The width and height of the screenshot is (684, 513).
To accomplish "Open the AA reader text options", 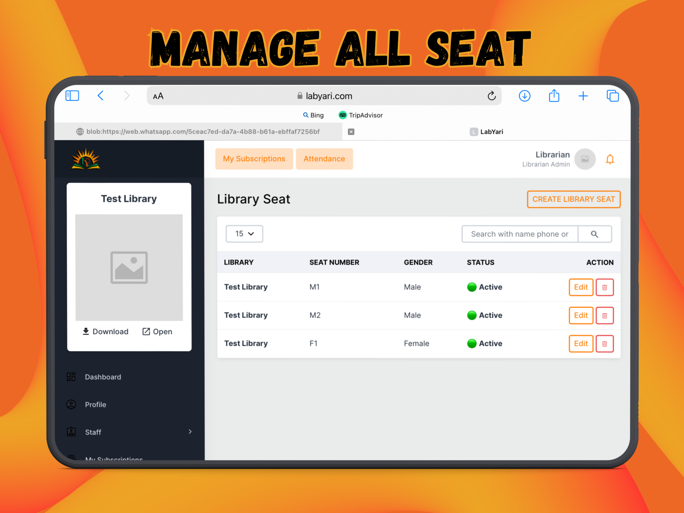I will click(158, 96).
